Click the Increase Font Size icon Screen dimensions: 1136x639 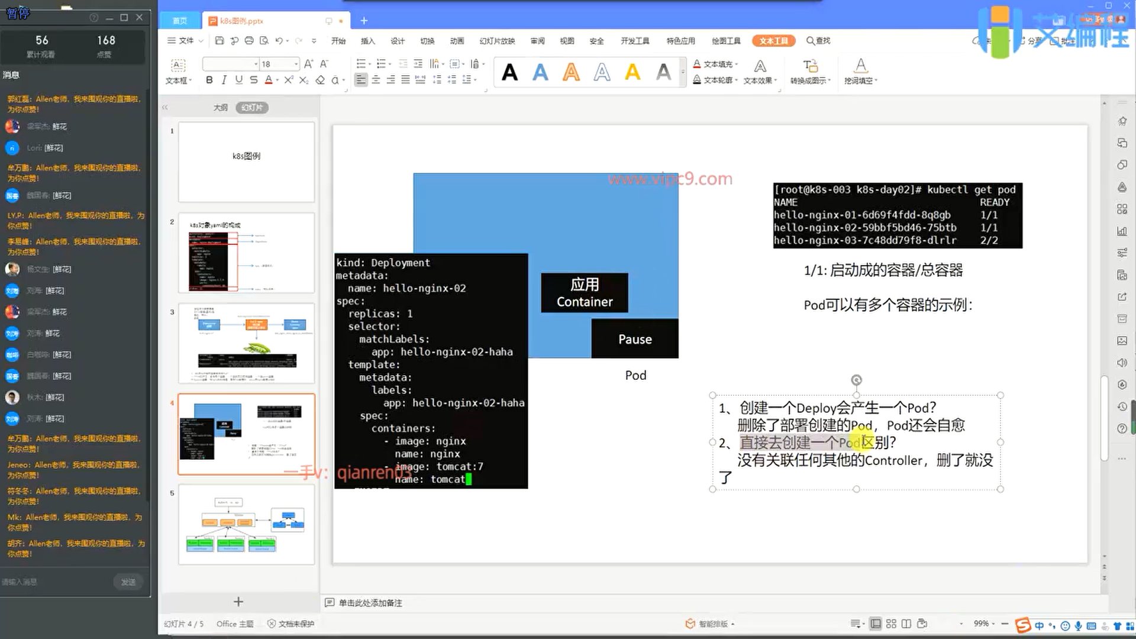click(308, 64)
